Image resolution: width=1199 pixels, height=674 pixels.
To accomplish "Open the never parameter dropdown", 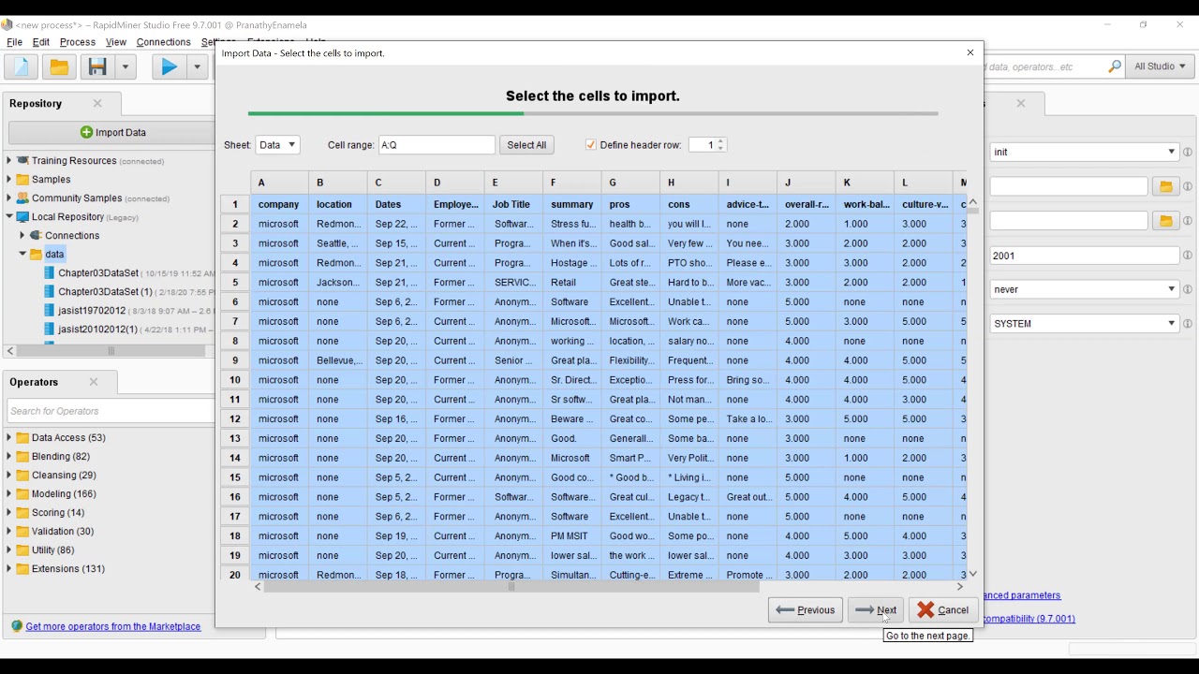I will point(1084,289).
